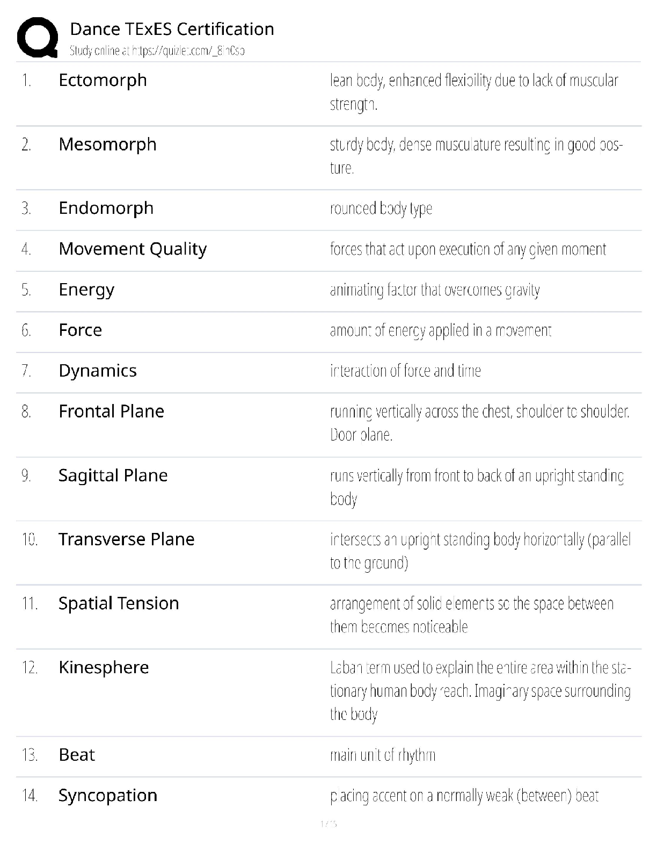
Task: Click the 'rounded body type' definition
Action: (381, 208)
